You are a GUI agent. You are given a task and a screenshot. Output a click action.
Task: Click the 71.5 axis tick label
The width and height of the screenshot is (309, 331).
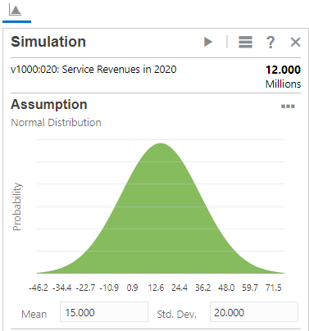point(274,288)
